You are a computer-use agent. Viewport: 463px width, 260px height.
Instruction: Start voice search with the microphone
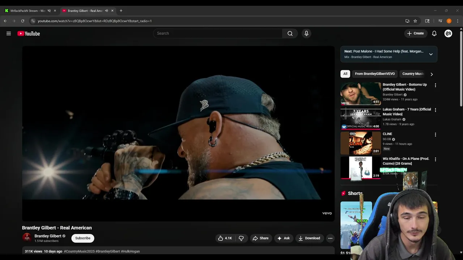306,33
